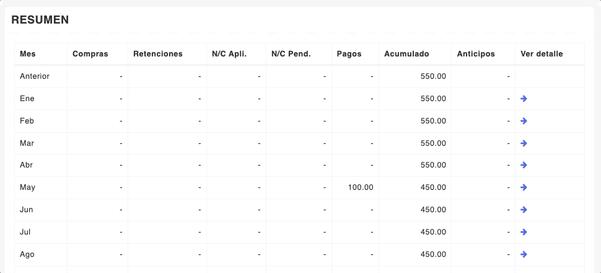Click the Ver detalle column header
Viewport: 601px width, 273px height.
pyautogui.click(x=542, y=54)
